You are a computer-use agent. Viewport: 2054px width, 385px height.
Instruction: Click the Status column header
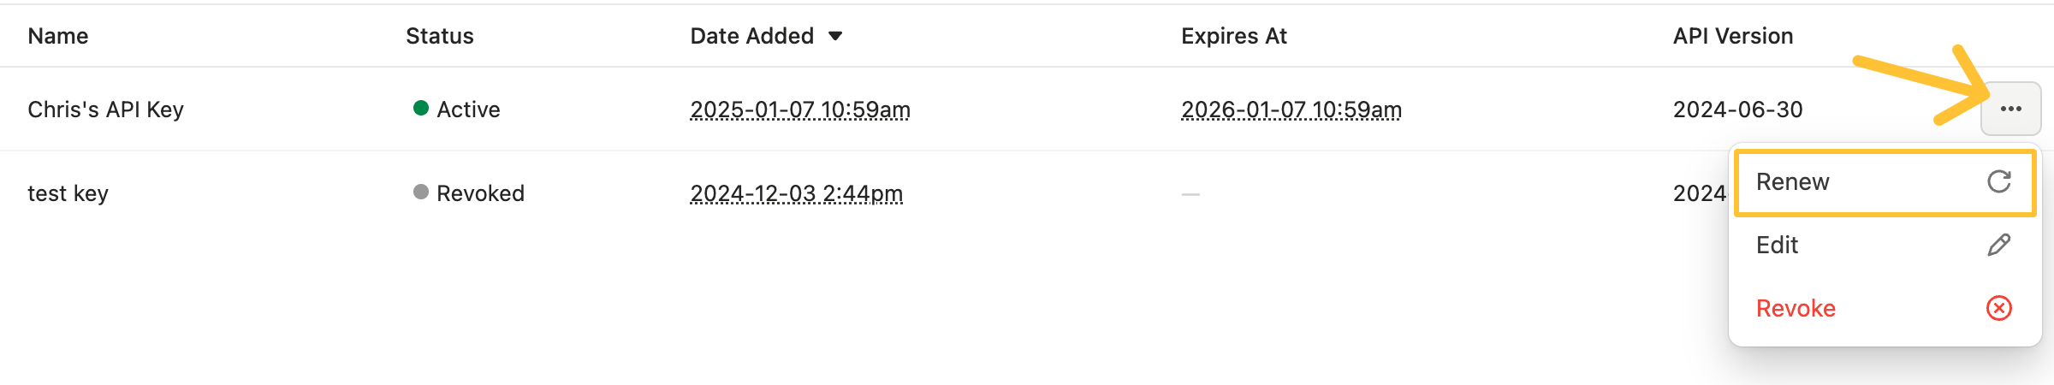coord(439,36)
